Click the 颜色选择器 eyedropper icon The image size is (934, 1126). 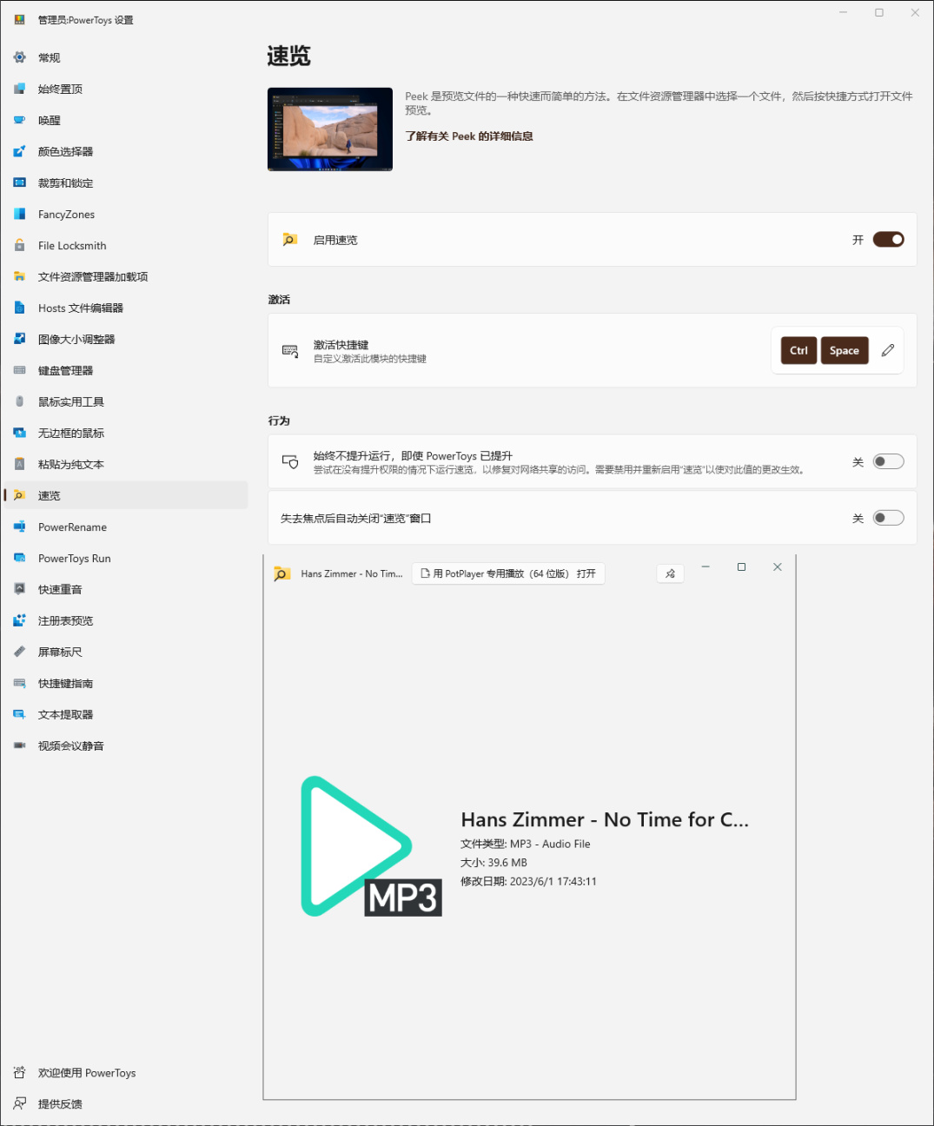click(19, 151)
